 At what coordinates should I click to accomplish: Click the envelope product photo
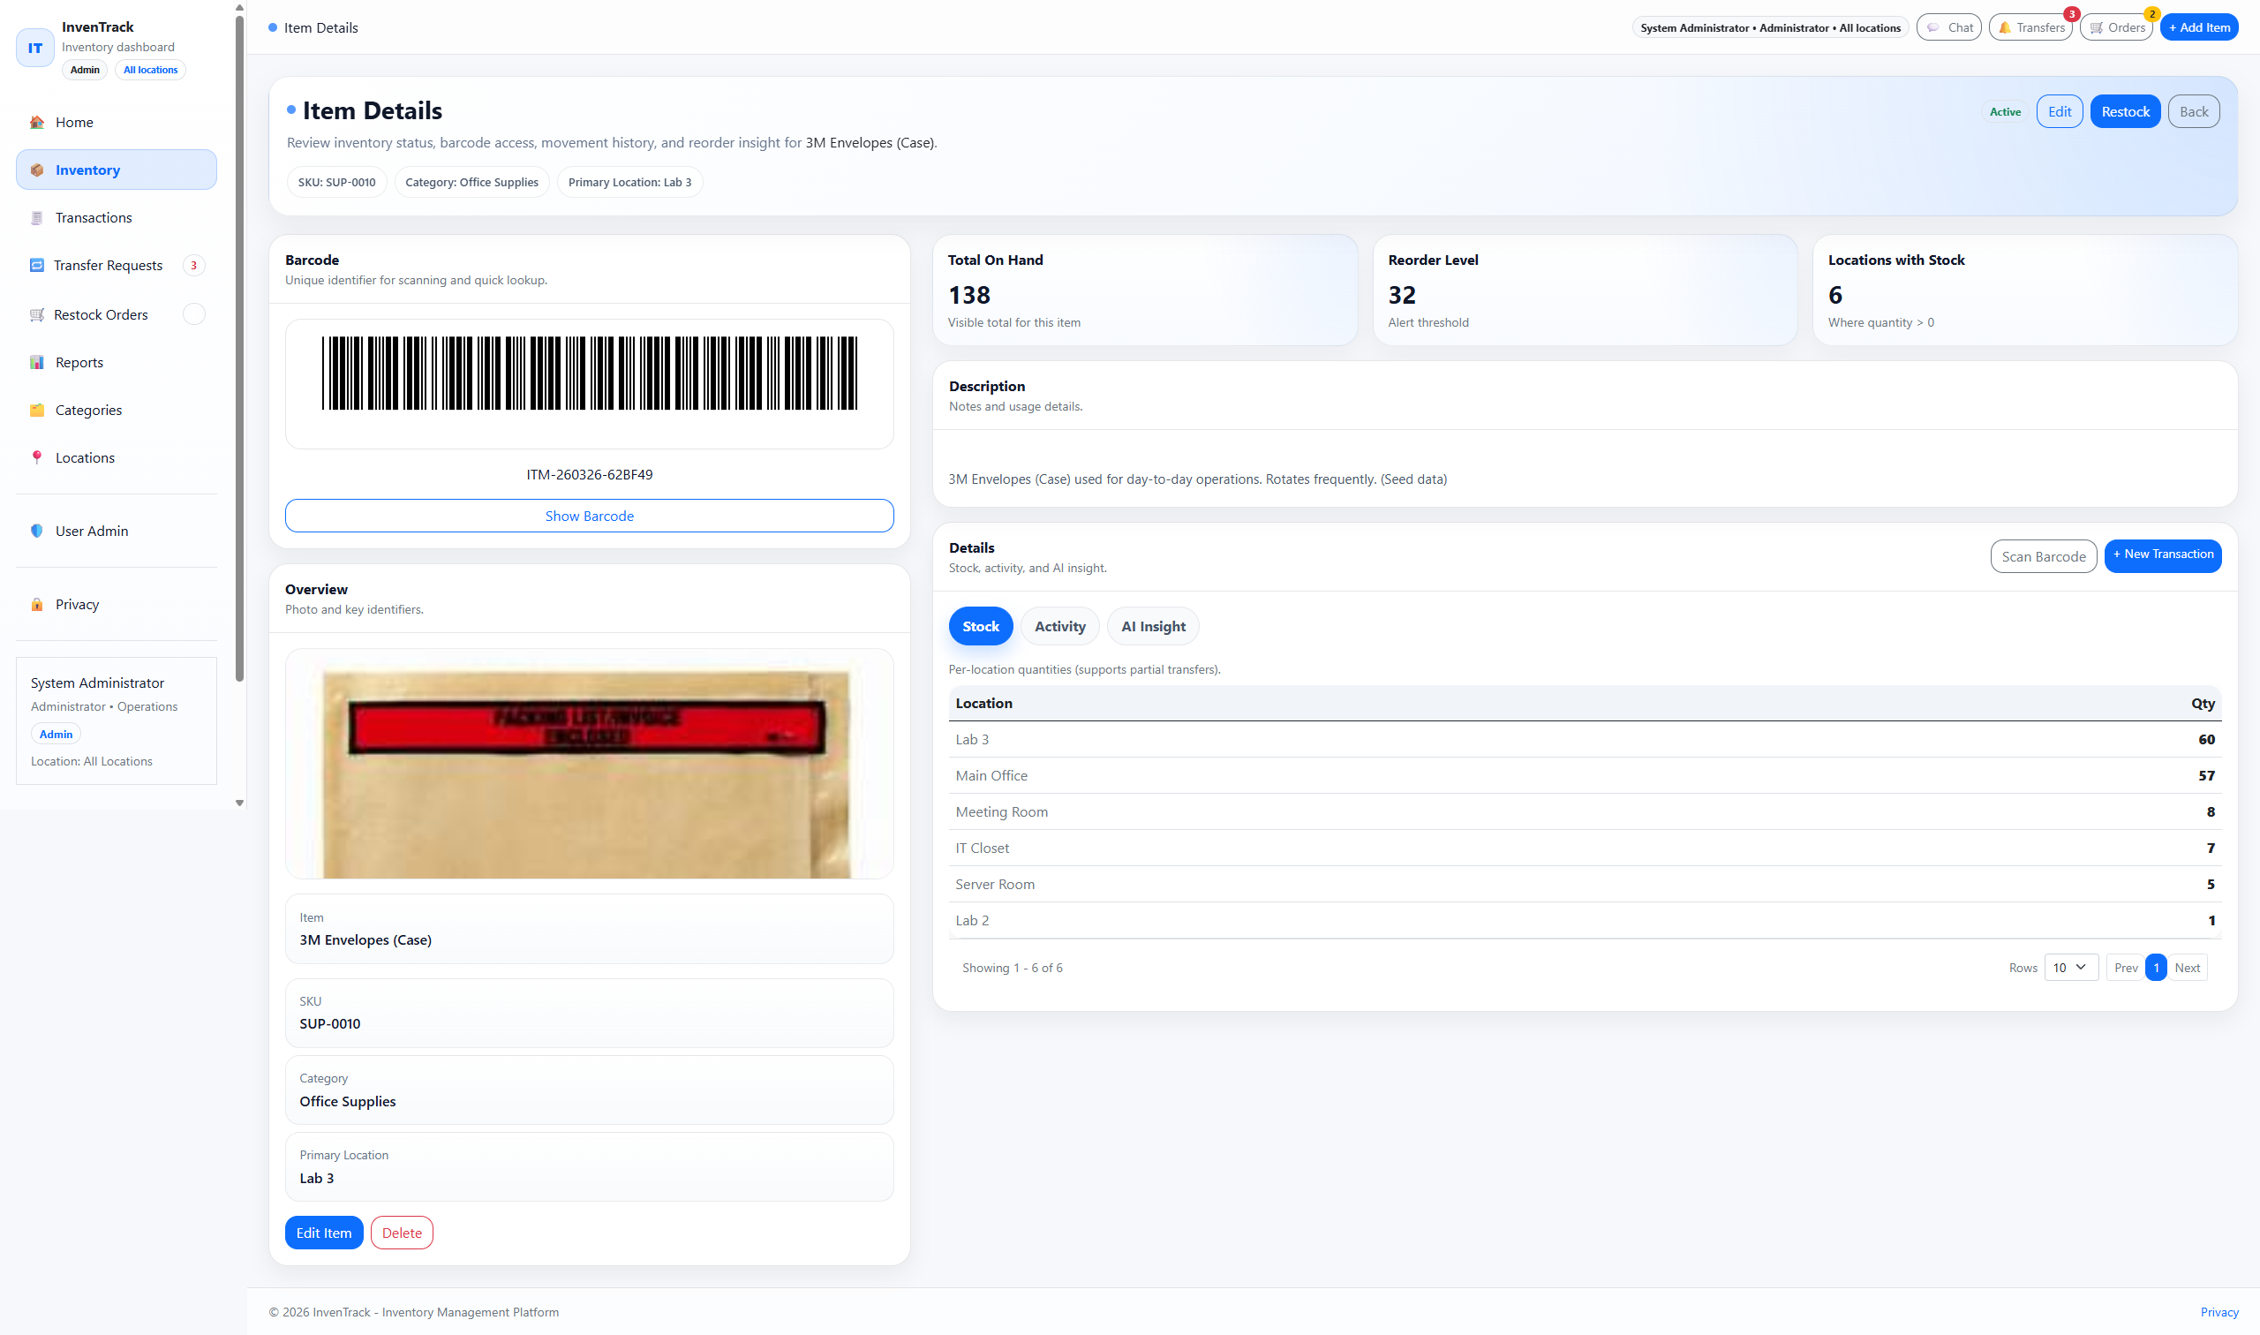point(588,764)
